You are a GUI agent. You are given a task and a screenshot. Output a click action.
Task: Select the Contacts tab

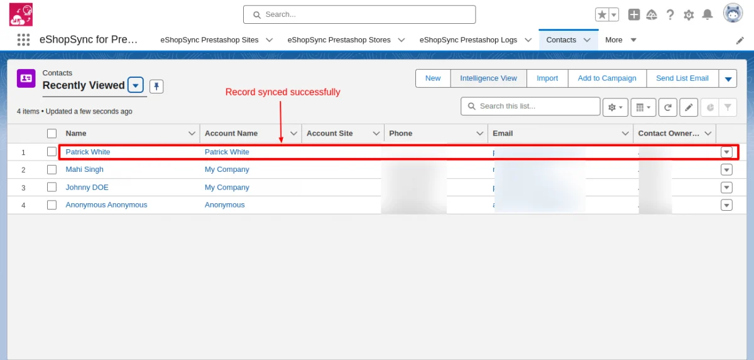[561, 40]
